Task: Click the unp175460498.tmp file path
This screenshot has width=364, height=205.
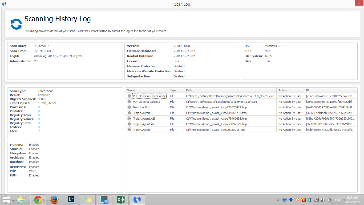Action: (x=216, y=119)
